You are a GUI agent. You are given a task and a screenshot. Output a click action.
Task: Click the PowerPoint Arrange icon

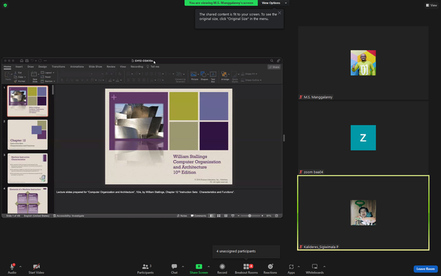(x=224, y=74)
